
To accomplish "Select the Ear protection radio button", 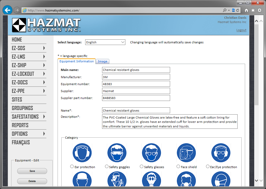I will (72, 167).
